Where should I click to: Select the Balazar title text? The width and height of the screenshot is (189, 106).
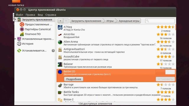click(x=68, y=64)
